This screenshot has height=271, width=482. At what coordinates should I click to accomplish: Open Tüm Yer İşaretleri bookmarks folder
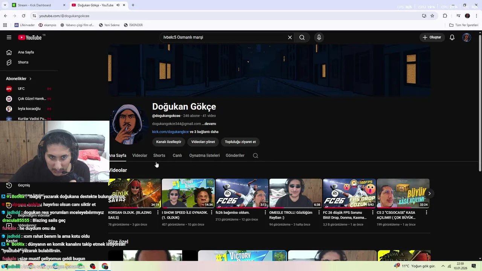click(464, 25)
